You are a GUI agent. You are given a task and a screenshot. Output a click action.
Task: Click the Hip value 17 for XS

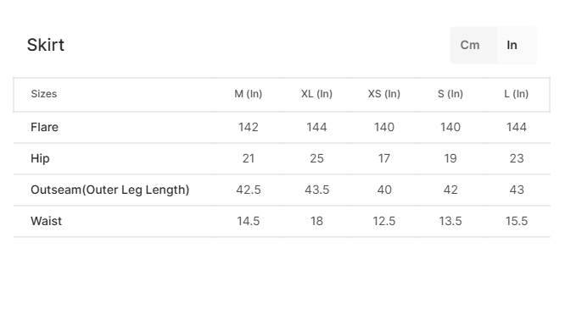[x=384, y=158]
